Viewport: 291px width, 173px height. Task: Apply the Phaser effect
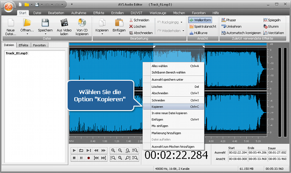point(229,20)
